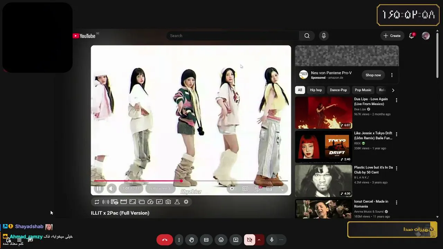
Task: Click the loop icon below the video
Action: [x=97, y=202]
